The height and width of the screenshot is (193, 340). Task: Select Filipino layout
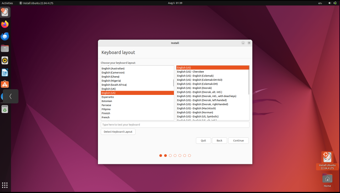coord(137,109)
